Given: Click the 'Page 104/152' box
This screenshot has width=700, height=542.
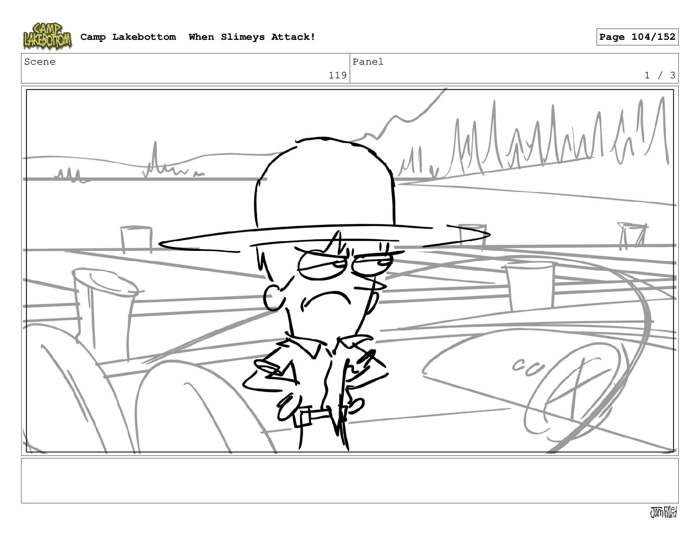Looking at the screenshot, I should coord(637,37).
